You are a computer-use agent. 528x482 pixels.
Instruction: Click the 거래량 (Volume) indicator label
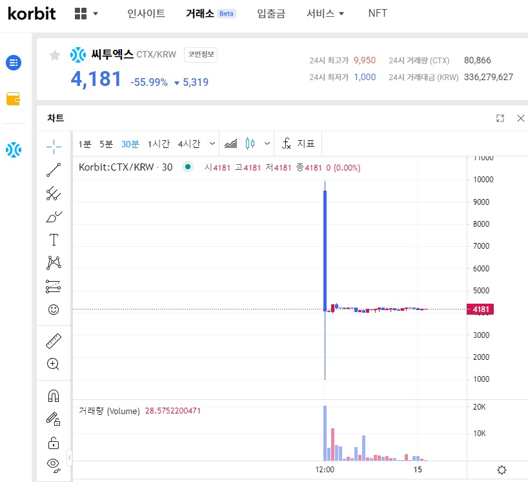[x=109, y=411]
